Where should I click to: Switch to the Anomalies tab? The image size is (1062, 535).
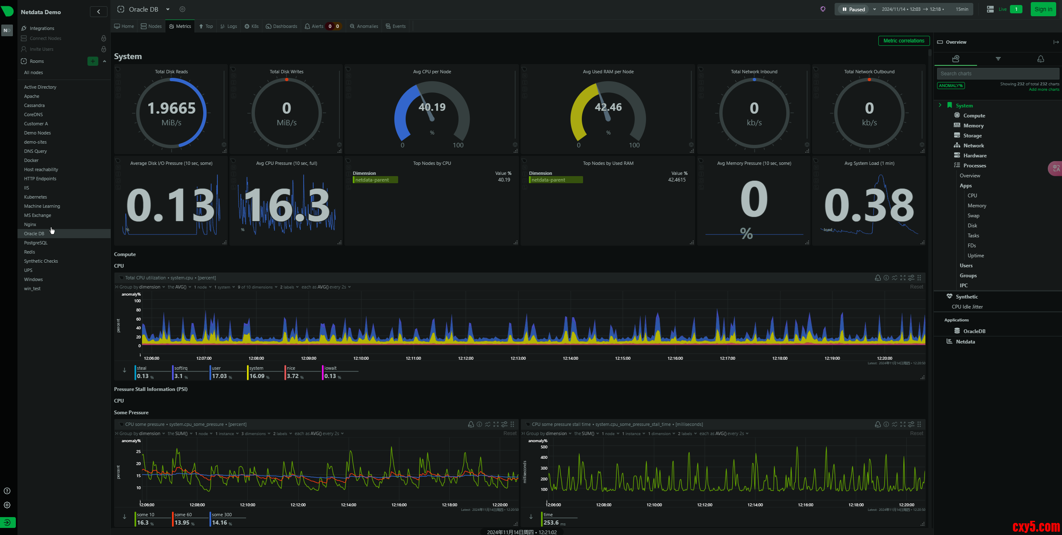click(x=364, y=26)
